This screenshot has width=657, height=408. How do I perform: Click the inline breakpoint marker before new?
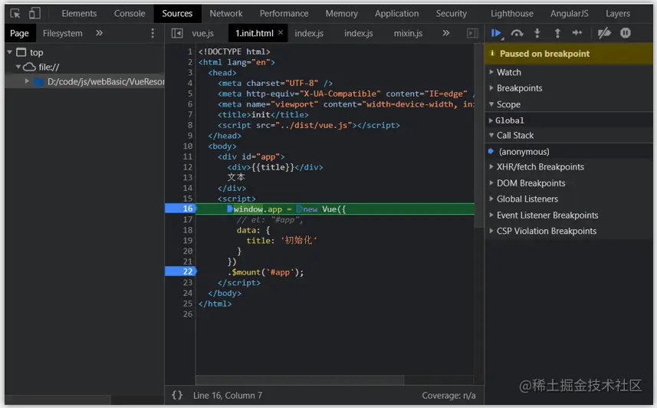pyautogui.click(x=299, y=209)
